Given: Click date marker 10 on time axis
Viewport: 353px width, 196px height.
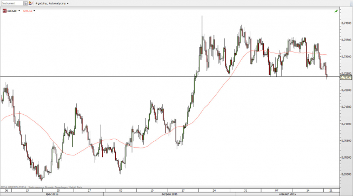Looking at the screenshot, I should click(x=152, y=191).
